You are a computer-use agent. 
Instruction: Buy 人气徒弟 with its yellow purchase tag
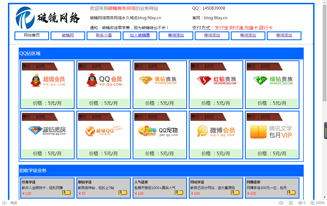(179, 193)
